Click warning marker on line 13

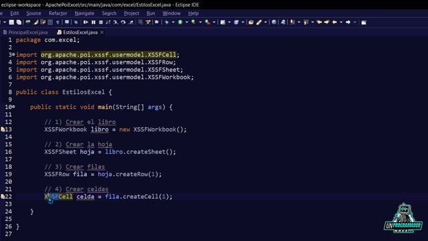coord(3,129)
